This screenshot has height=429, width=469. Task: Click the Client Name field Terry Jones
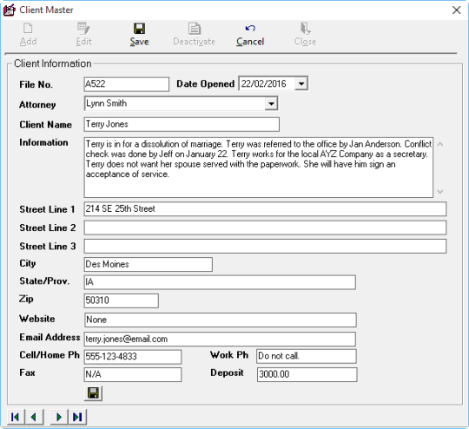[x=182, y=124]
